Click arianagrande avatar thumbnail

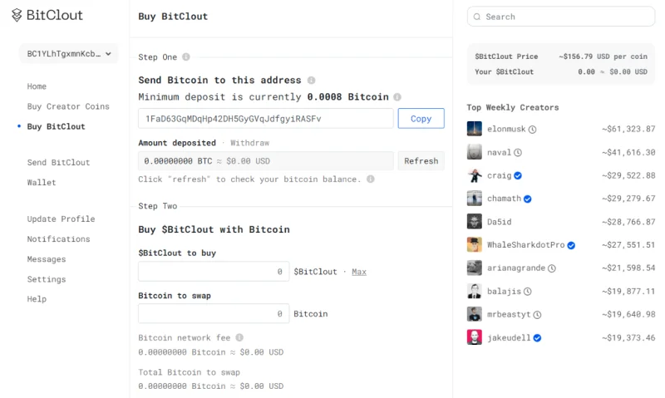tap(475, 268)
